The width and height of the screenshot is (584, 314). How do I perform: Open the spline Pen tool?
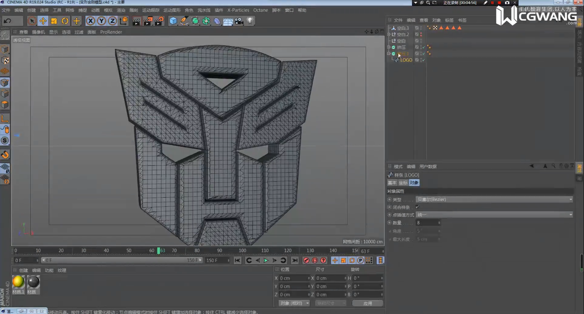pyautogui.click(x=184, y=21)
